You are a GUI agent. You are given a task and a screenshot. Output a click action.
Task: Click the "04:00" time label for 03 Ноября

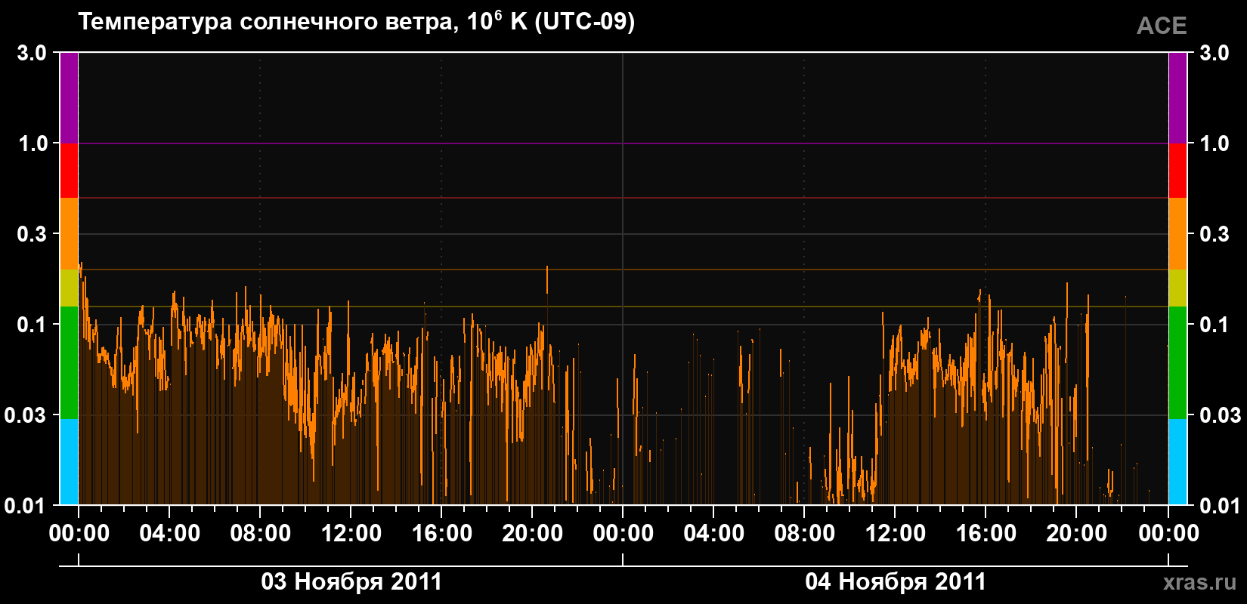click(x=170, y=534)
